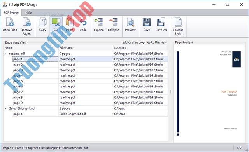Select the Sales Shipment.pdf document row

(x=86, y=108)
